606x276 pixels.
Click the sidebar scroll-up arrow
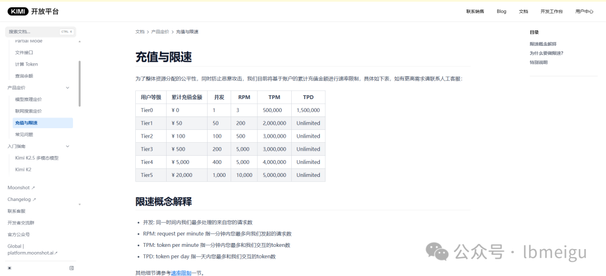click(x=80, y=41)
